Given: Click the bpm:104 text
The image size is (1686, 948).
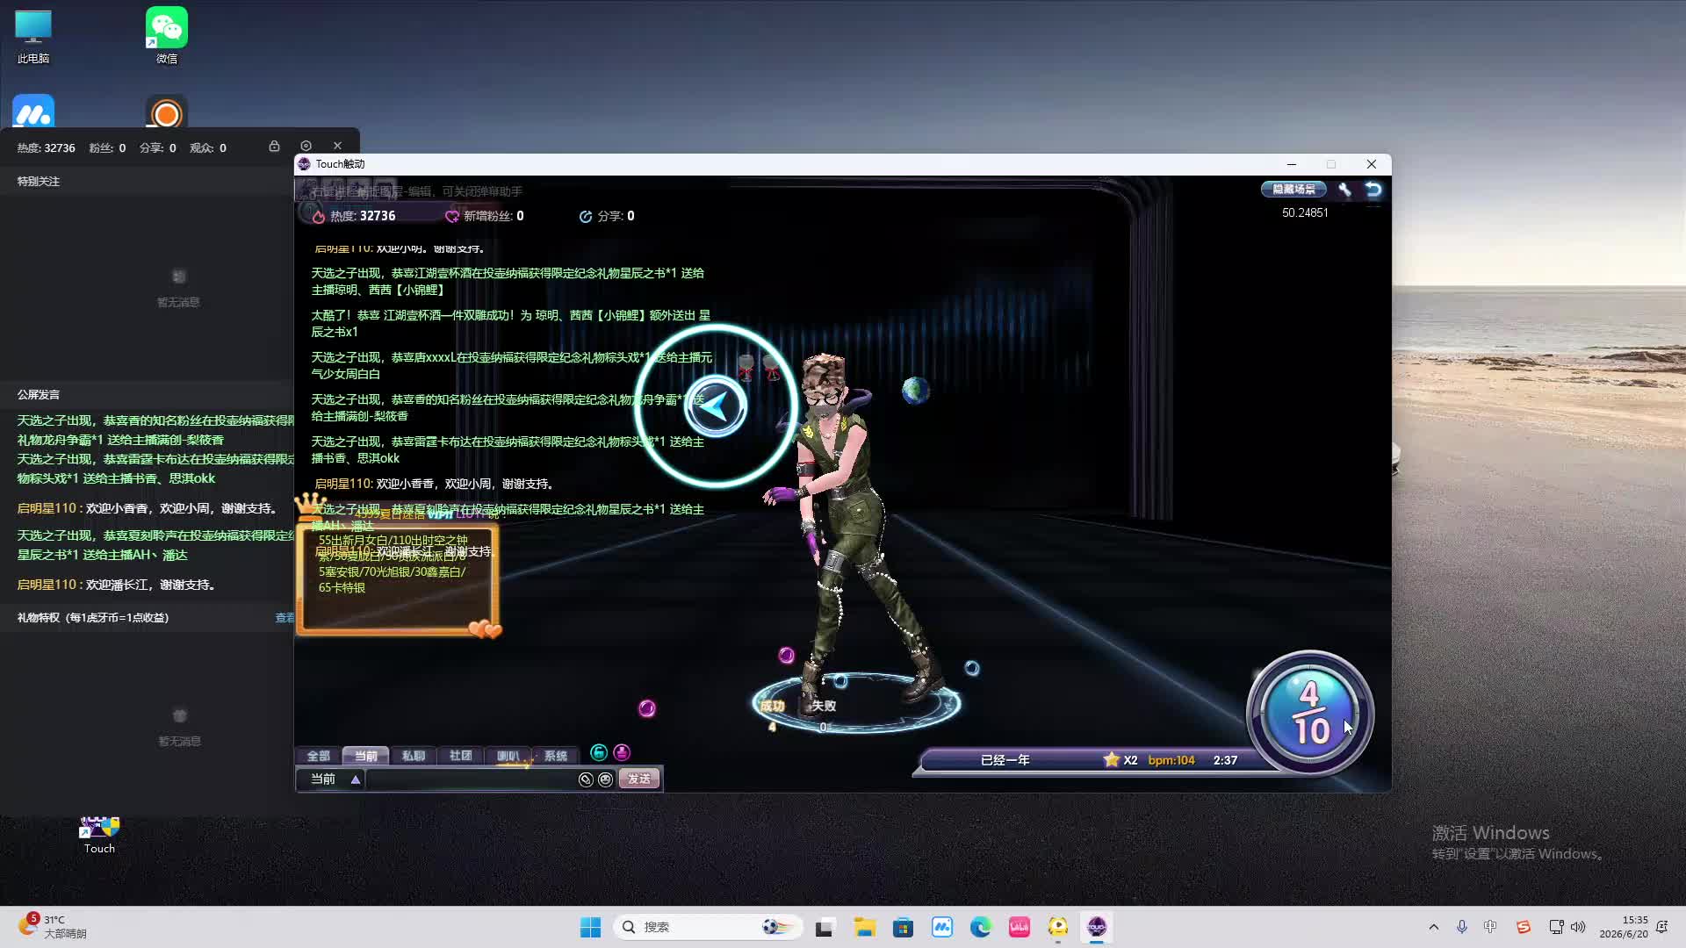Looking at the screenshot, I should pos(1171,760).
